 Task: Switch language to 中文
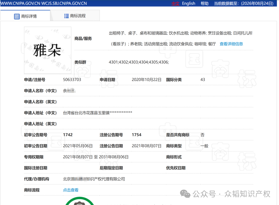(x=175, y=3)
